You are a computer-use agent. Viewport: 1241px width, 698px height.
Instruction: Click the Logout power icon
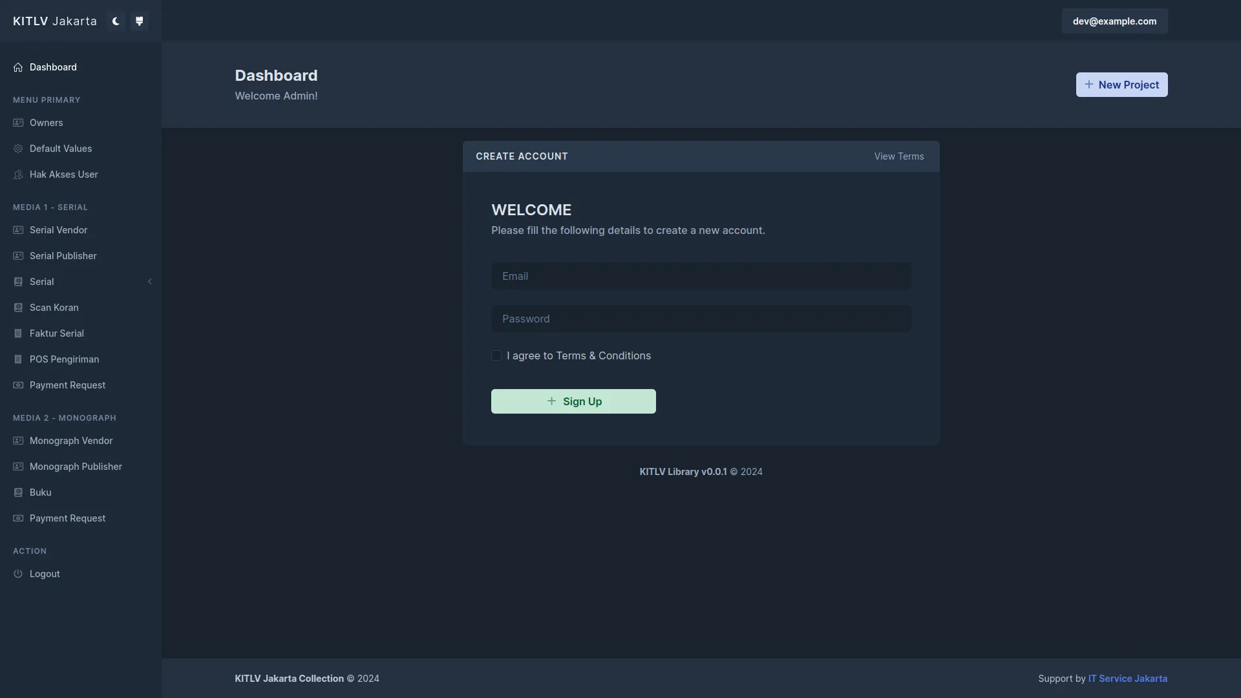[18, 574]
